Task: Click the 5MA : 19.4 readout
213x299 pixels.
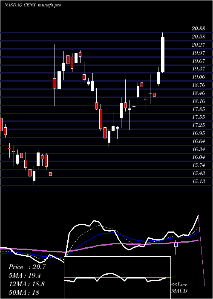Action: pyautogui.click(x=25, y=276)
